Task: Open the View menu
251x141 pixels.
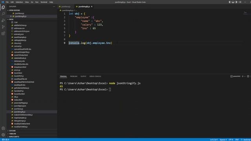Action: 27,2
